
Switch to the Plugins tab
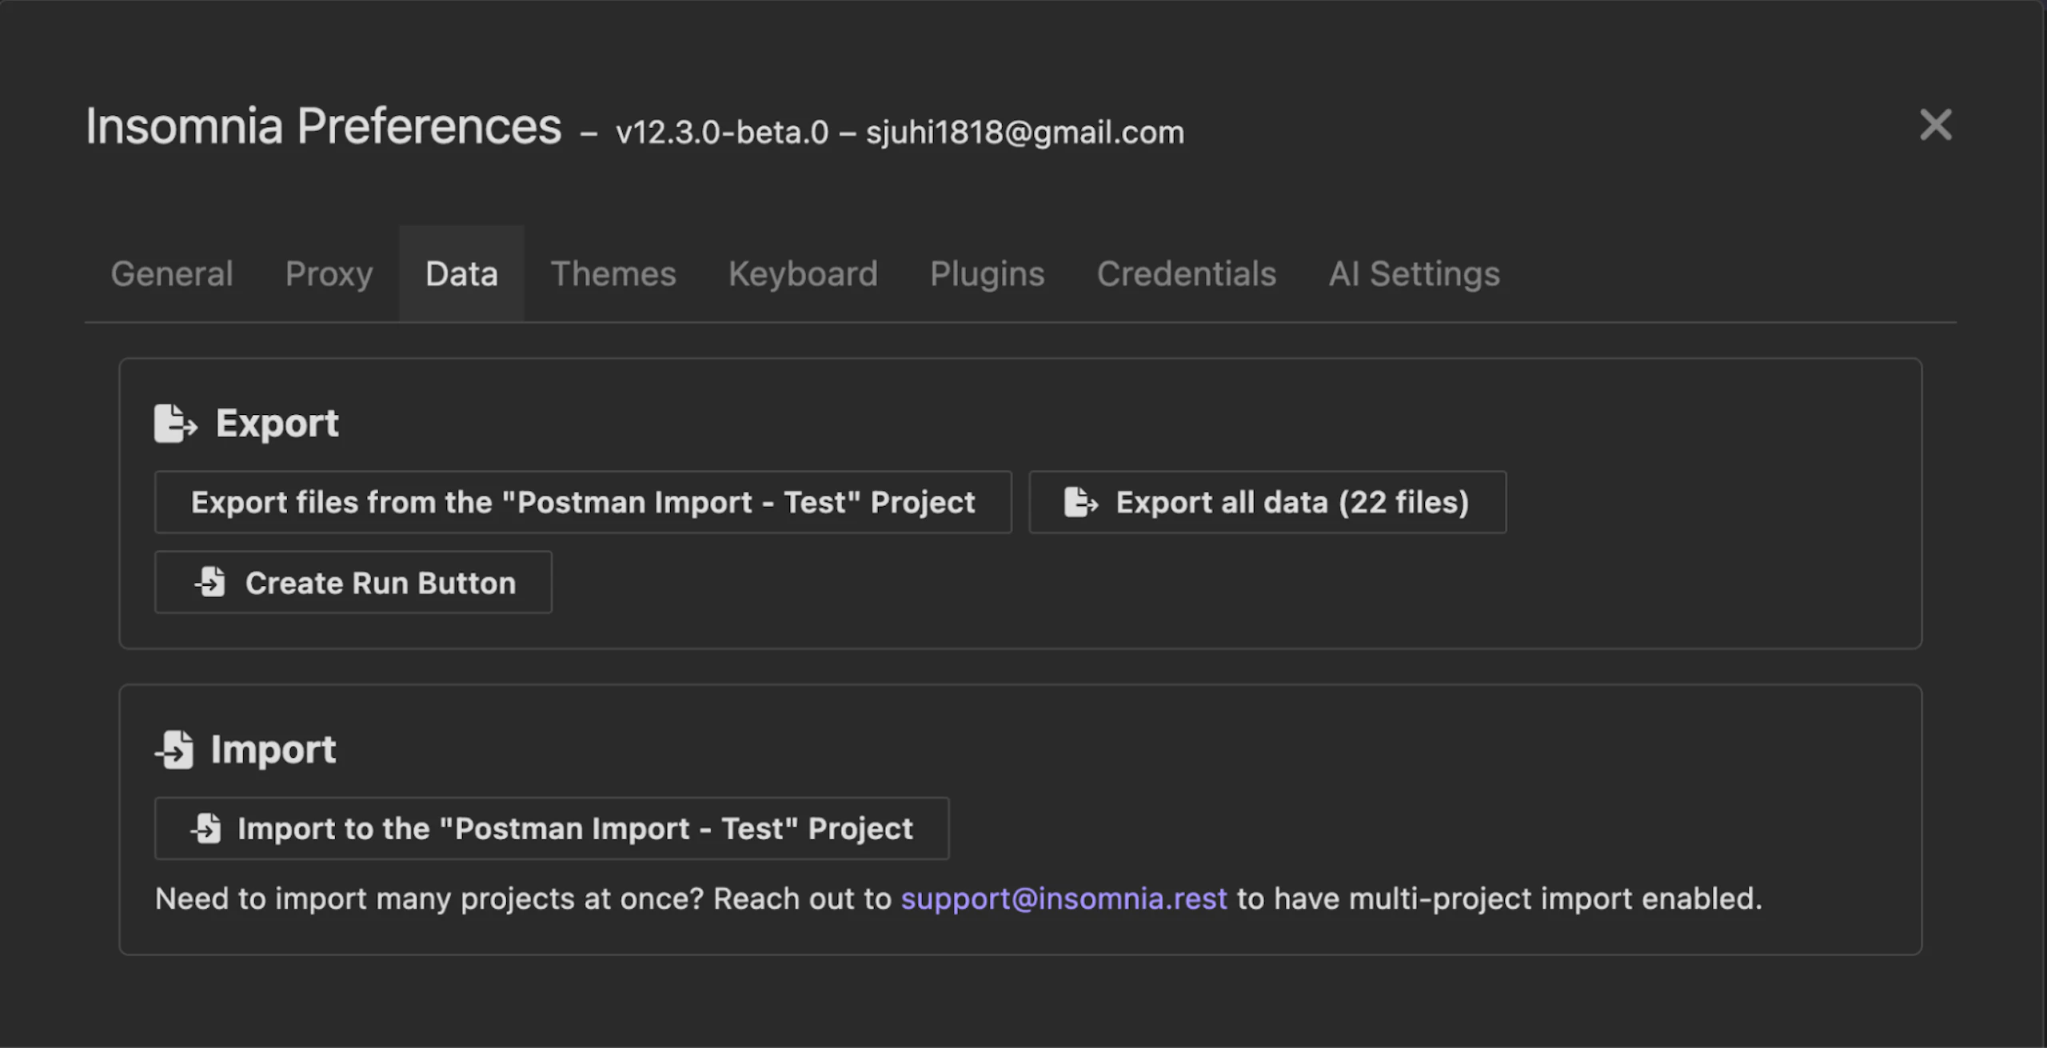pyautogui.click(x=987, y=274)
